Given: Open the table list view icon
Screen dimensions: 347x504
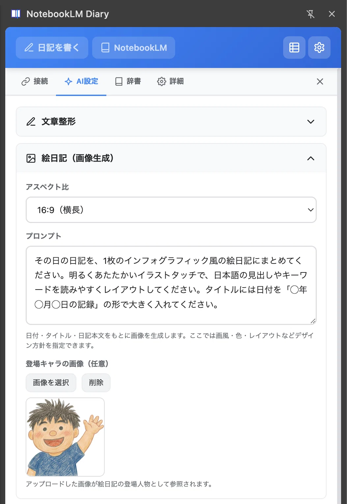Looking at the screenshot, I should pyautogui.click(x=294, y=47).
